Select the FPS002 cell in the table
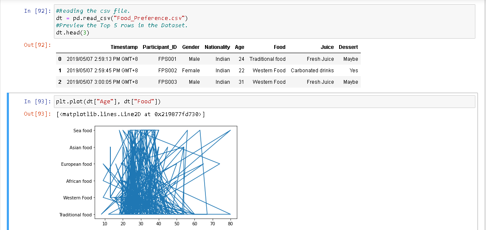This screenshot has height=230, width=486. (x=167, y=71)
